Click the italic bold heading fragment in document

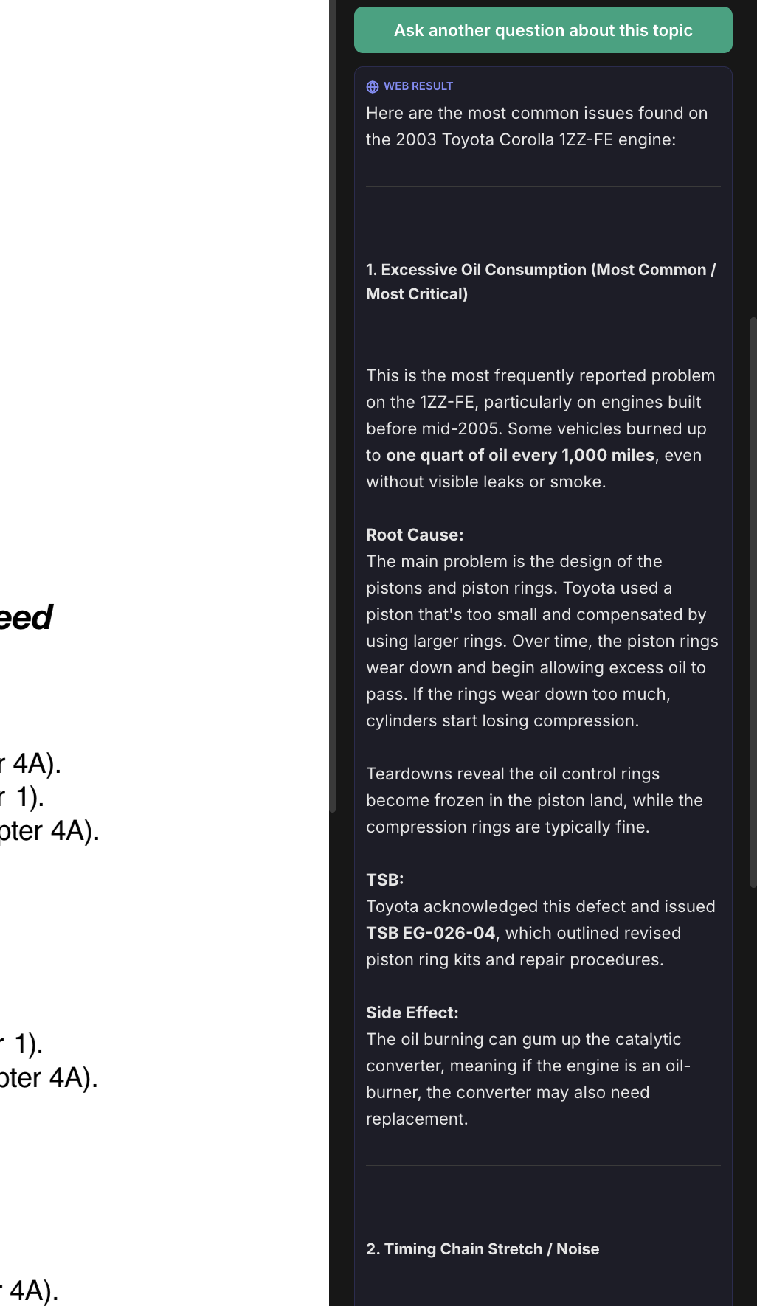pos(26,617)
